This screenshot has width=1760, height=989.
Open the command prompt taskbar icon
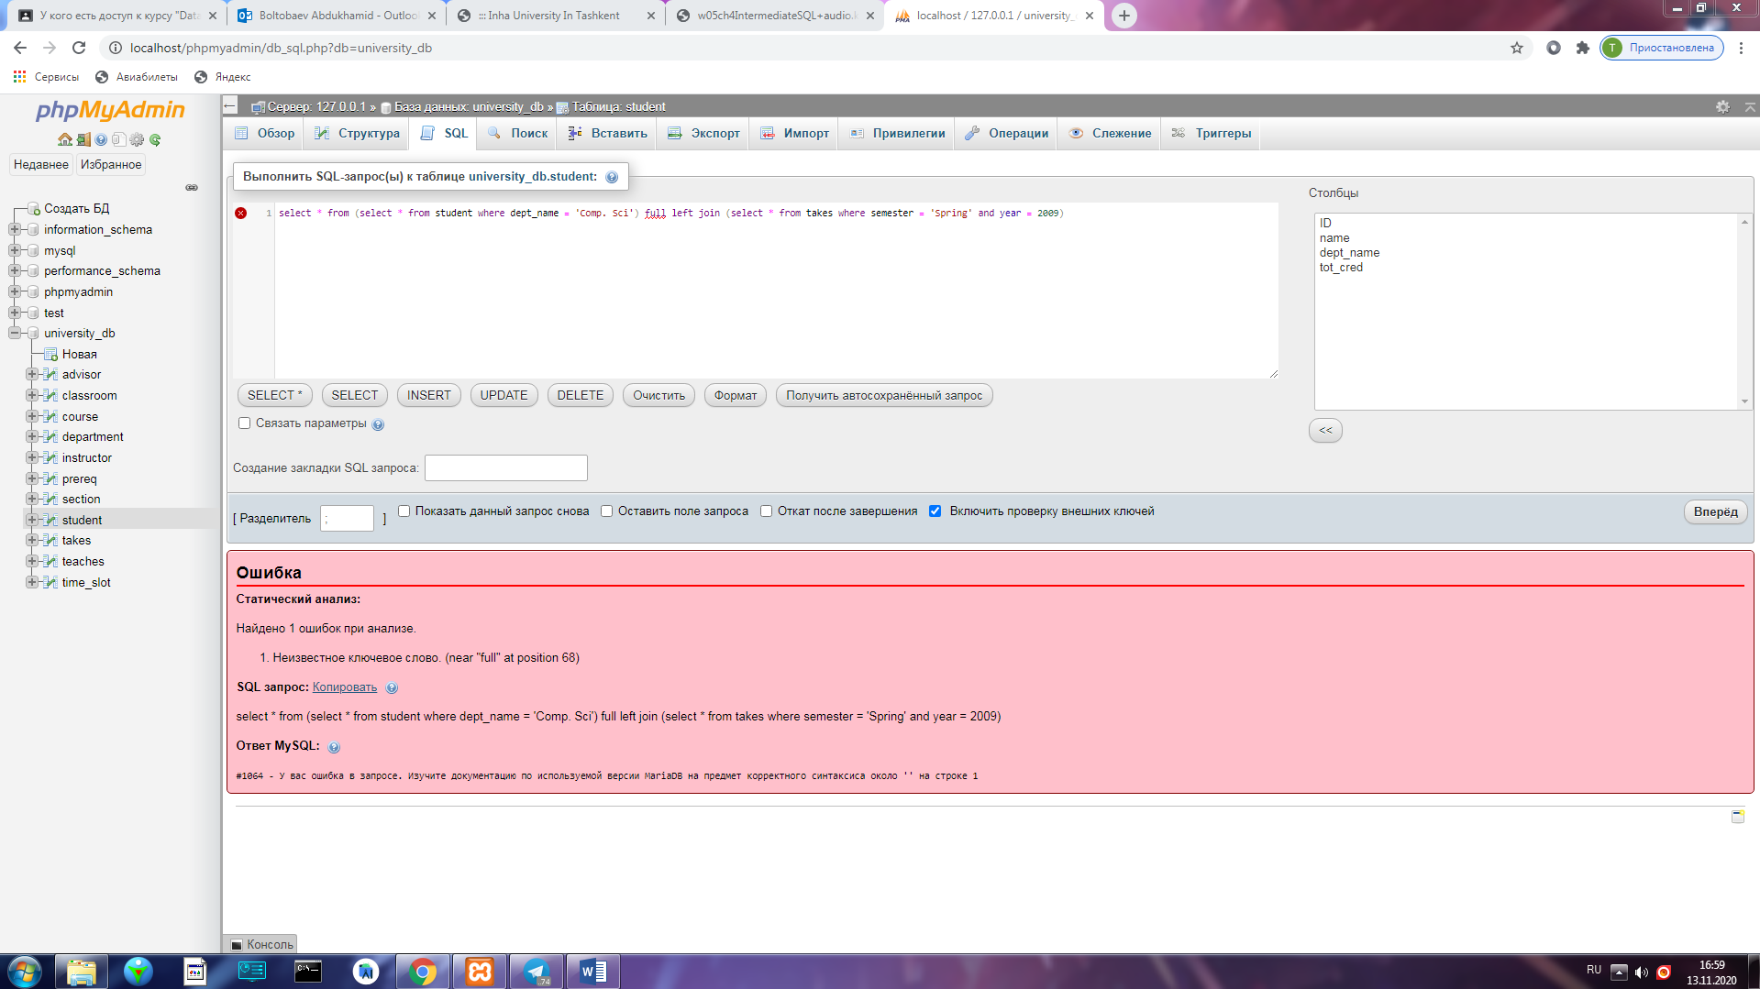point(308,972)
